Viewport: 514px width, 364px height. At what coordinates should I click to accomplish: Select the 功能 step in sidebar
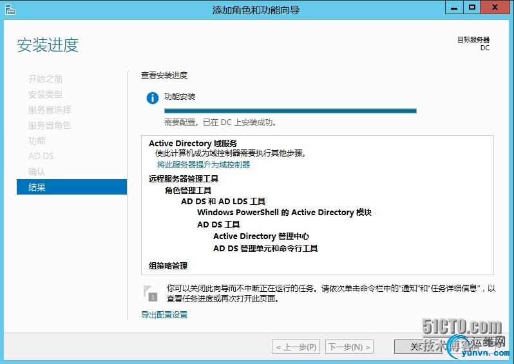pyautogui.click(x=37, y=140)
